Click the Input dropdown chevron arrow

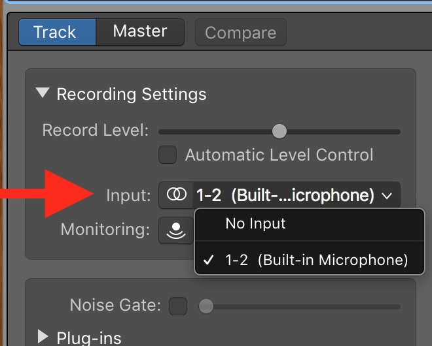(387, 195)
